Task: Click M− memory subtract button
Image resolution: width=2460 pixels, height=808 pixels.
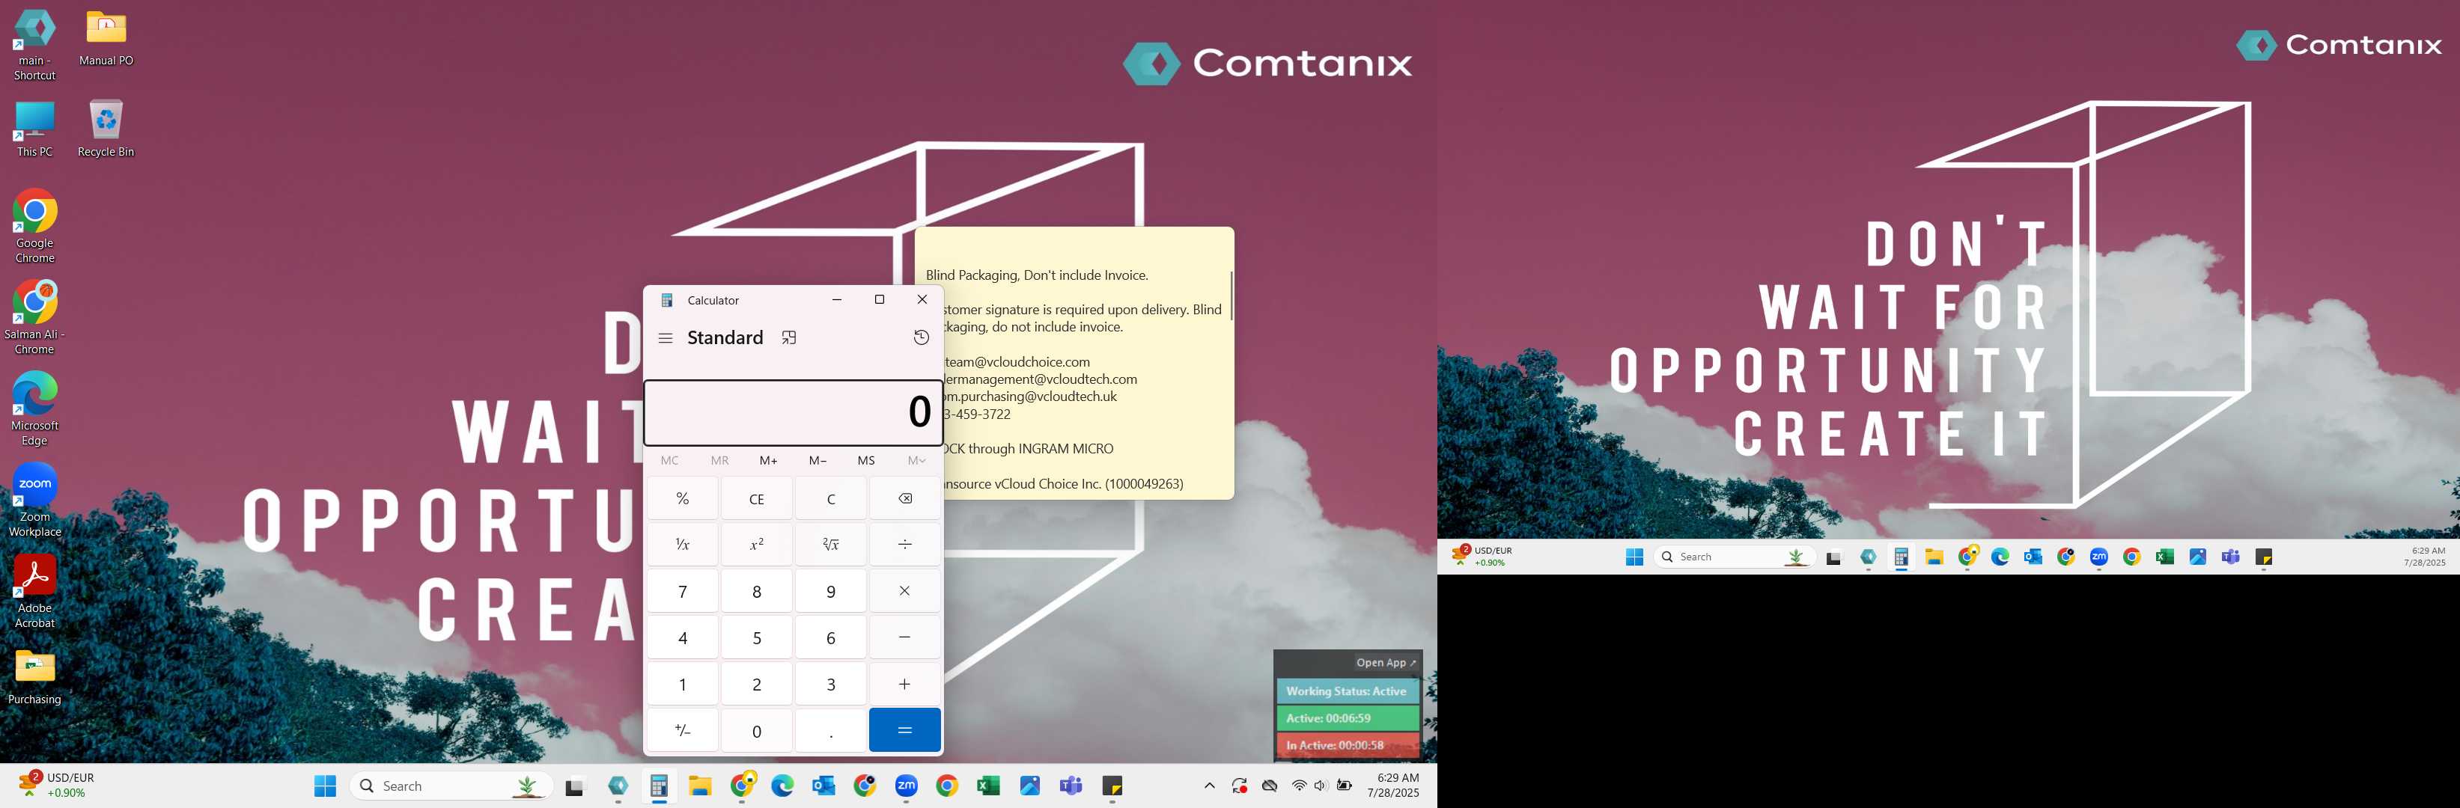Action: pos(818,460)
